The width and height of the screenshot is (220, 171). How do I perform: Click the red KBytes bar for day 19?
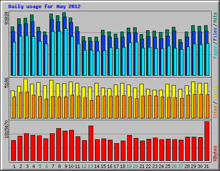click(x=129, y=148)
